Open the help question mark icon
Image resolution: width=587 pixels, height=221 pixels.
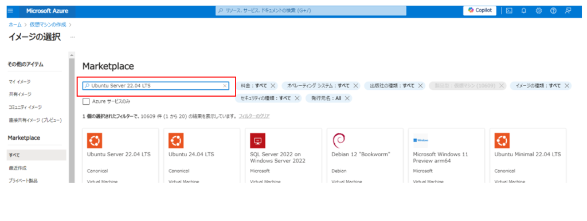tap(553, 11)
